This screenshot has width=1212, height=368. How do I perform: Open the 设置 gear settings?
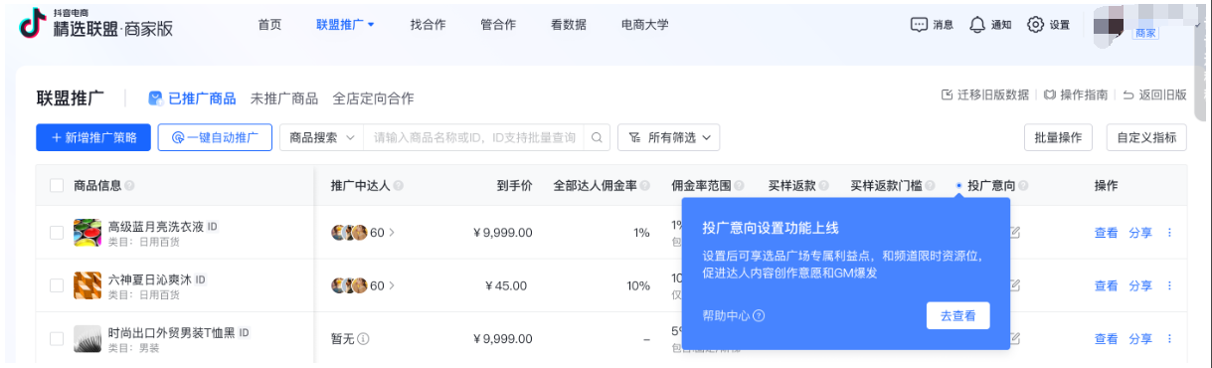tap(1036, 25)
